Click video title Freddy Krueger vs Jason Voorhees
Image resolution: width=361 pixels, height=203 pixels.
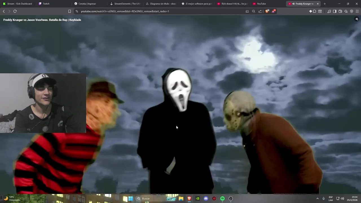tap(42, 20)
